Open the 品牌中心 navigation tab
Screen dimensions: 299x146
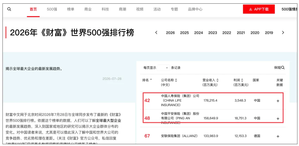195,9
